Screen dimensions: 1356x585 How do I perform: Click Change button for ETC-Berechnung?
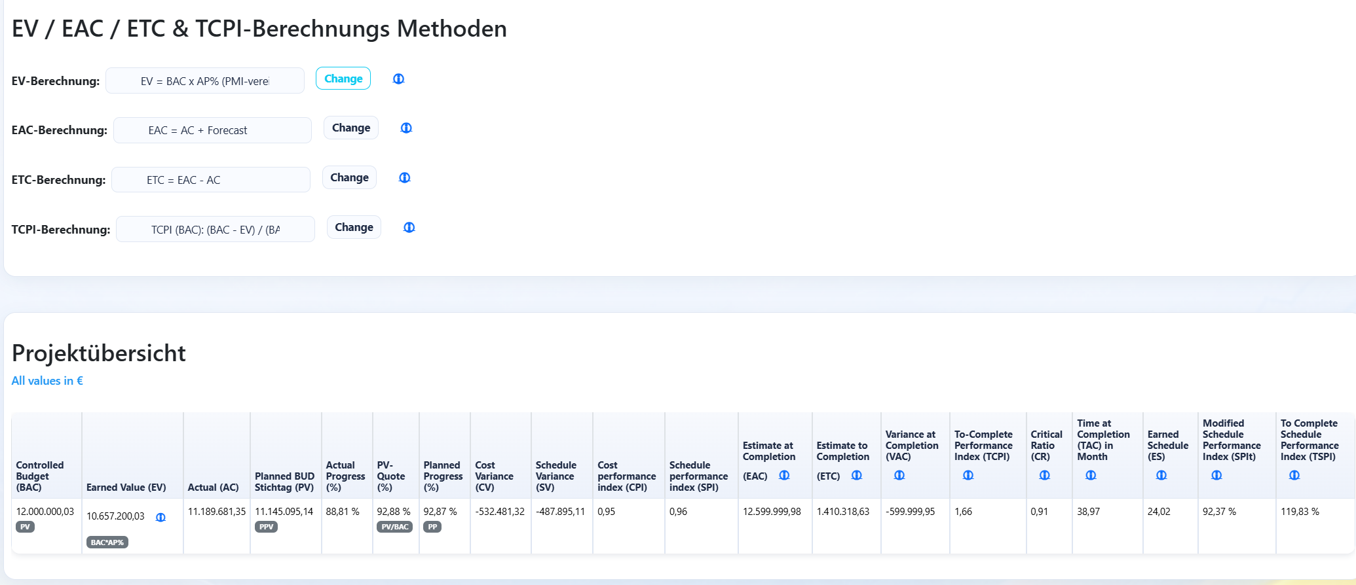[349, 177]
